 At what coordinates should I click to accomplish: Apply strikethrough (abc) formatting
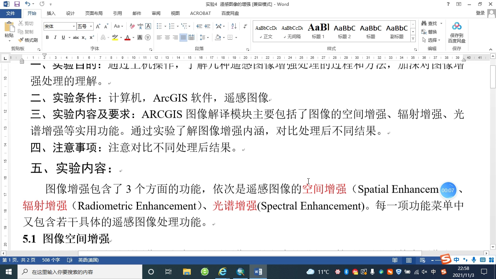[x=76, y=37]
